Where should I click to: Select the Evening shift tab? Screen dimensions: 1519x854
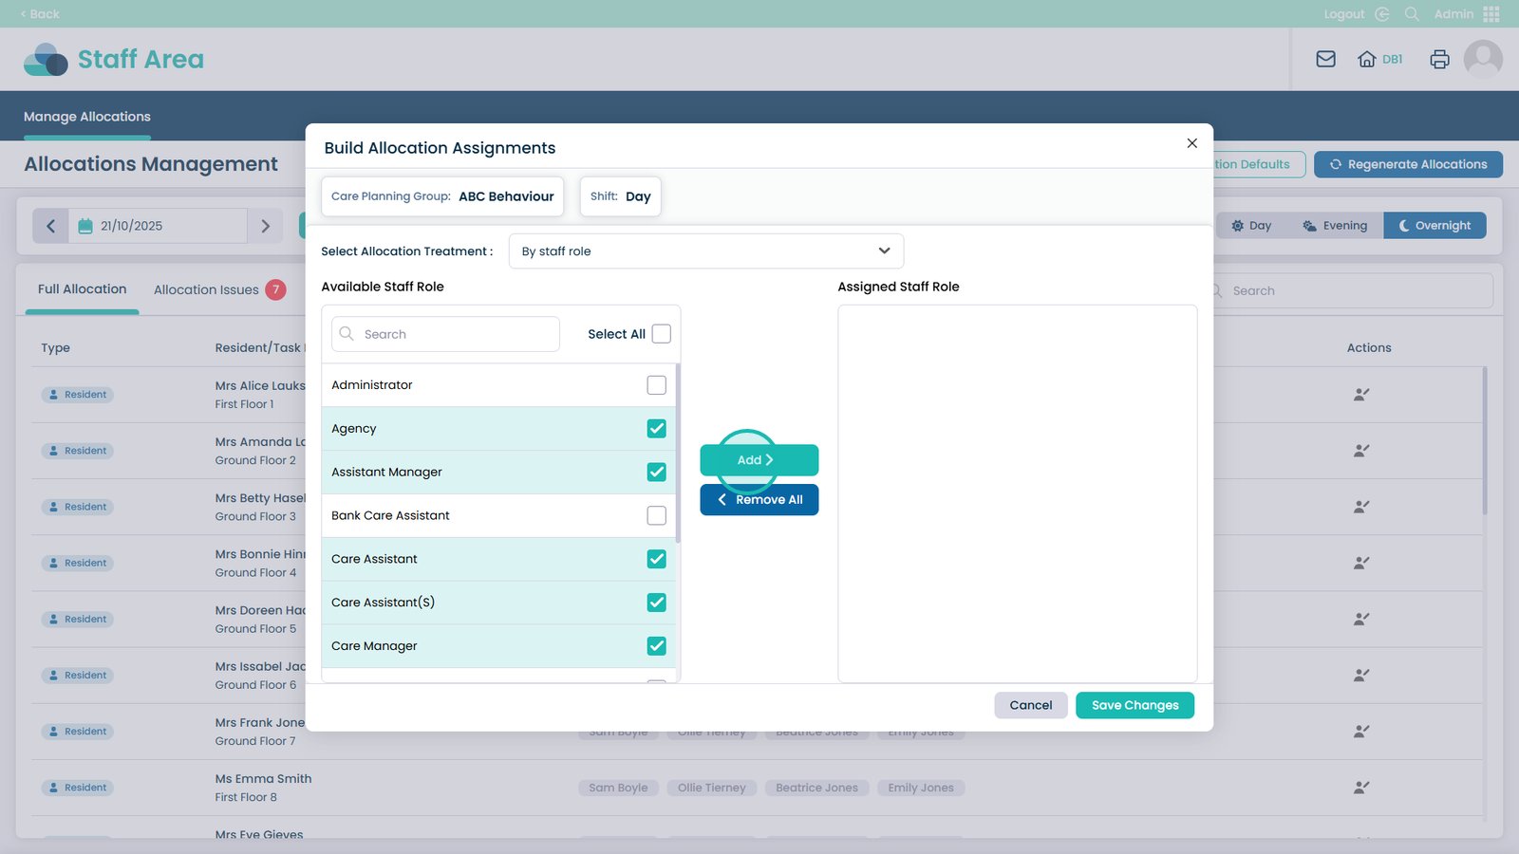[1335, 226]
